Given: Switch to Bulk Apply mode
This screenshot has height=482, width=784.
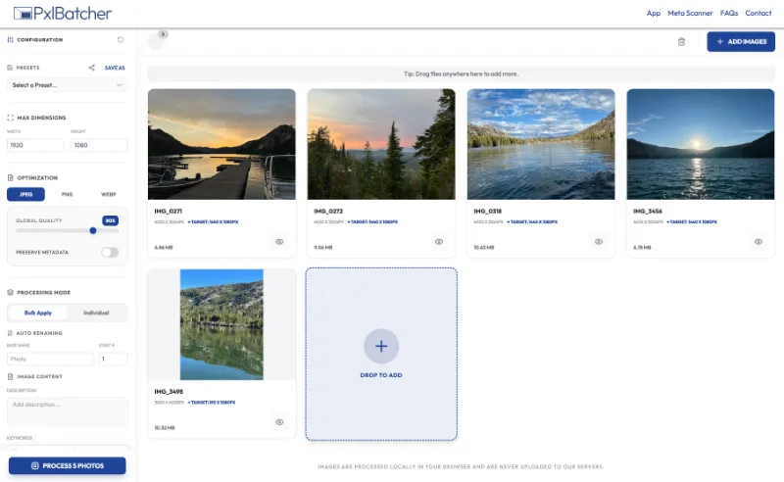Looking at the screenshot, I should point(38,313).
